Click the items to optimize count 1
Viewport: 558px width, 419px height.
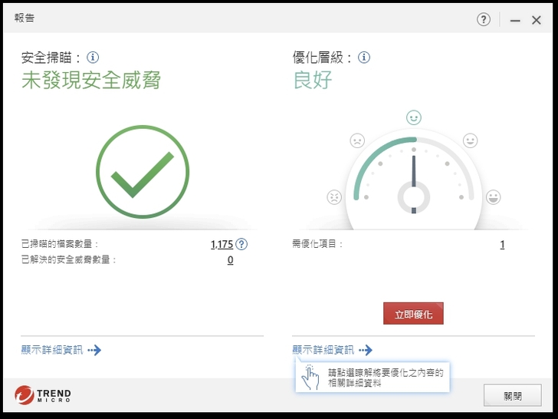pyautogui.click(x=502, y=244)
